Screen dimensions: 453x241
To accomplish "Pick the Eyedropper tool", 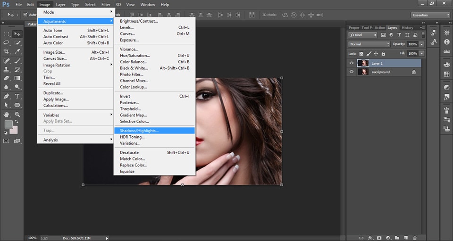I will (x=17, y=51).
